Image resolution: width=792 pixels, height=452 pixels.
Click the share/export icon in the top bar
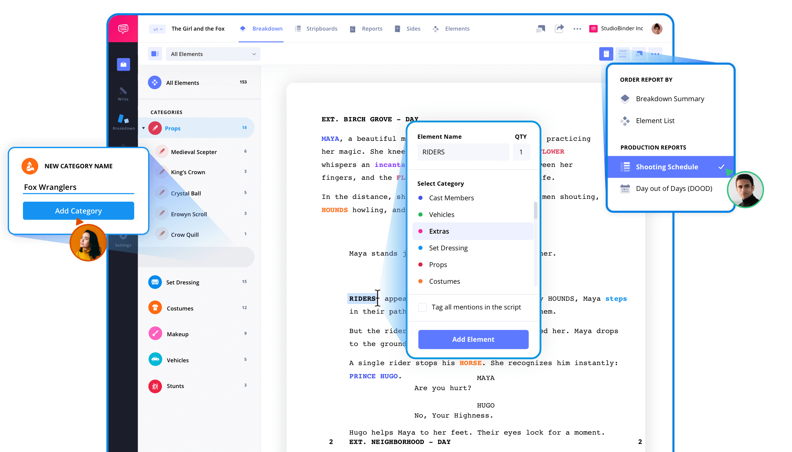tap(559, 29)
